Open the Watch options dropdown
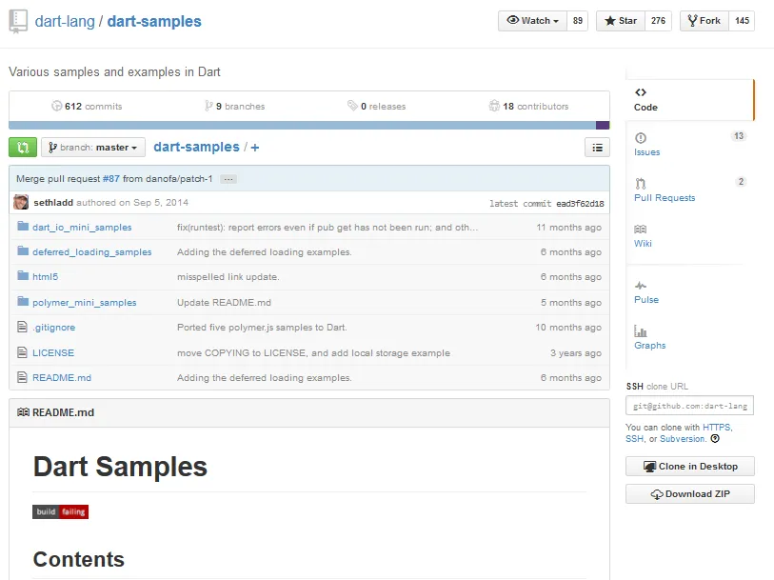This screenshot has width=774, height=580. click(x=530, y=20)
